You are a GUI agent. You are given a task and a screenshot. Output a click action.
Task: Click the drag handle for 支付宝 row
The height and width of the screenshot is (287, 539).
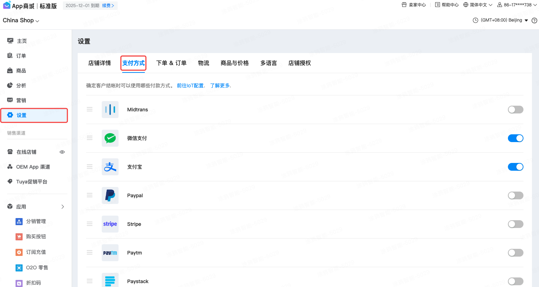coord(90,167)
